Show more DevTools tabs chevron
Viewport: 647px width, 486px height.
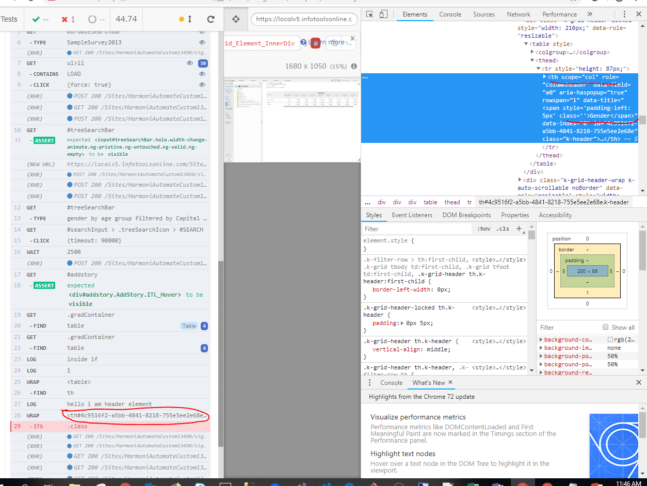(x=590, y=14)
